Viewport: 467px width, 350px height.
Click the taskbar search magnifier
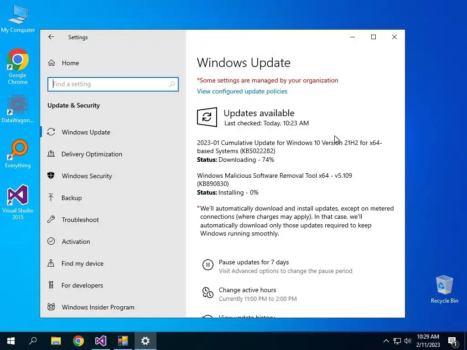pos(33,341)
